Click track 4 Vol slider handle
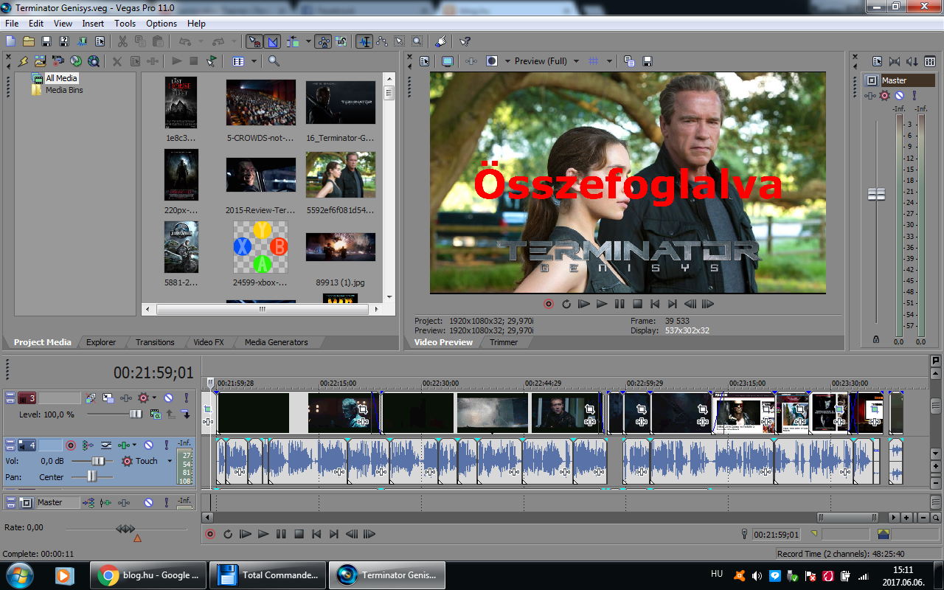 (x=98, y=461)
